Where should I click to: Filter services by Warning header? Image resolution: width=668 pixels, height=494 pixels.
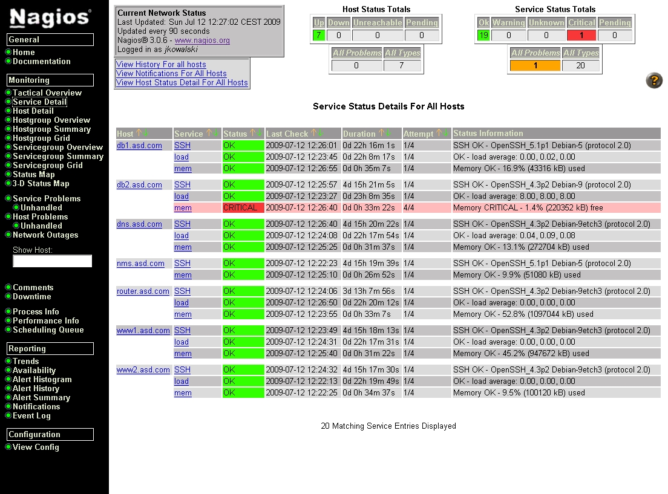click(509, 22)
